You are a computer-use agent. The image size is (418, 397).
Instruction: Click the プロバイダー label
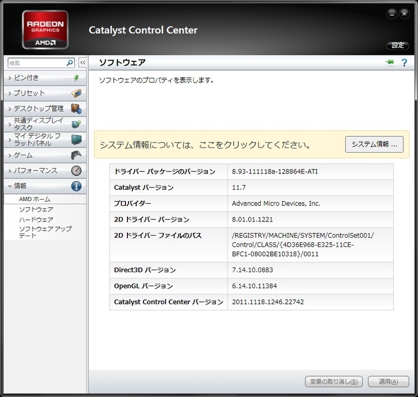click(133, 204)
